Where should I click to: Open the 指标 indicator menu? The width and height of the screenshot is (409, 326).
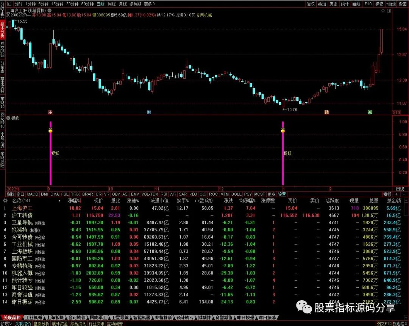click(11, 194)
